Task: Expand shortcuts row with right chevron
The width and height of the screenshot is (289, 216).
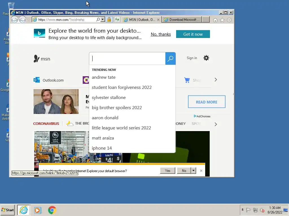Action: click(x=216, y=80)
